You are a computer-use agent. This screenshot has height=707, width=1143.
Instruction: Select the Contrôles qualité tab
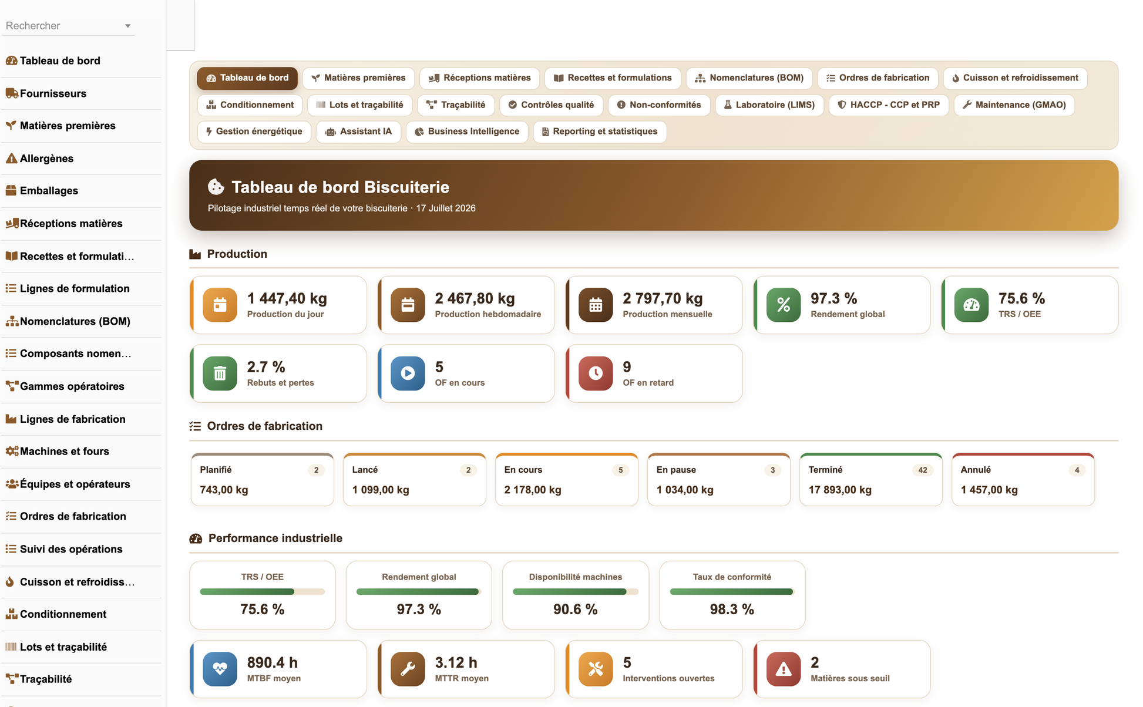coord(551,105)
